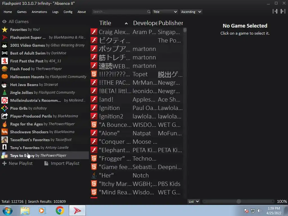The height and width of the screenshot is (216, 288).
Task: Select the "Elephant..." PETA game row
Action: tap(137, 150)
